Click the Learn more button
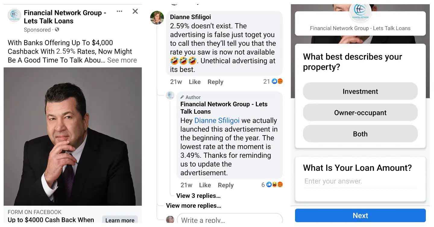434x227 pixels. click(120, 220)
